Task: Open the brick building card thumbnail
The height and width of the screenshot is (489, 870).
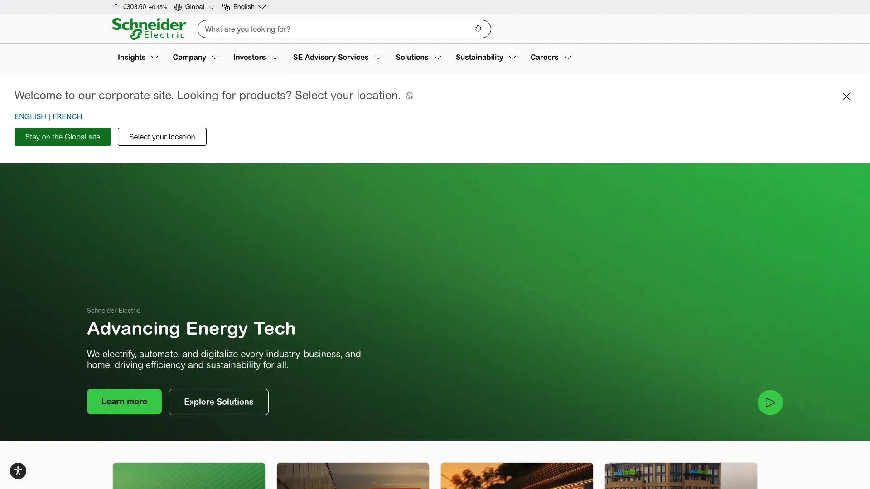Action: [x=681, y=476]
